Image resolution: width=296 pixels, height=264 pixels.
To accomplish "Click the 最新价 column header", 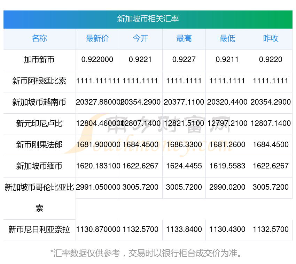I will pos(97,38).
